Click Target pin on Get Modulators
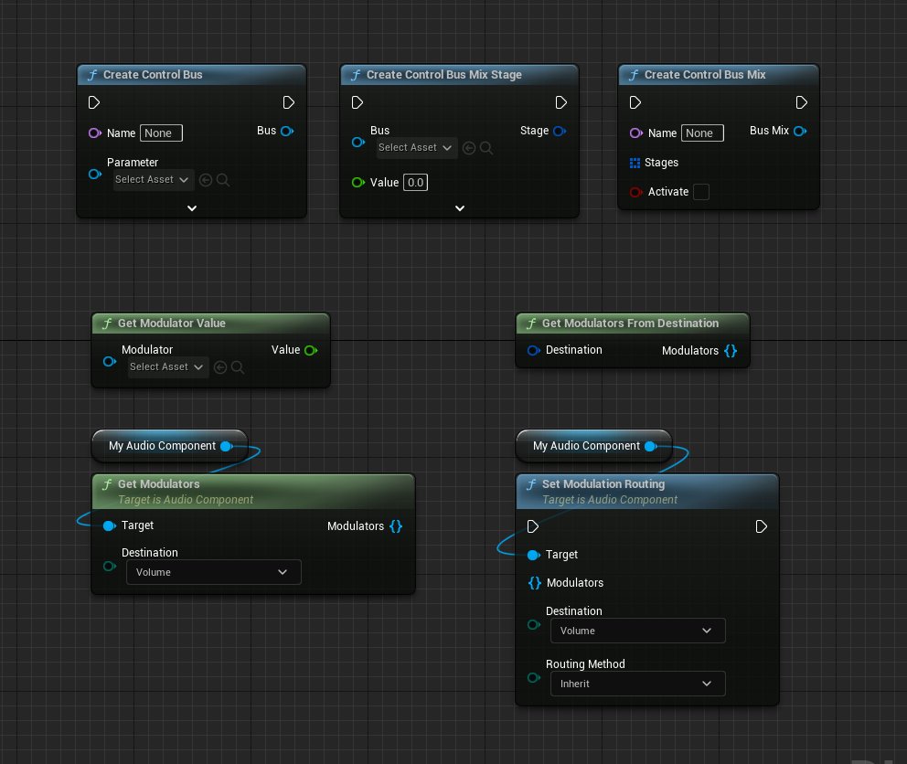 coord(109,525)
